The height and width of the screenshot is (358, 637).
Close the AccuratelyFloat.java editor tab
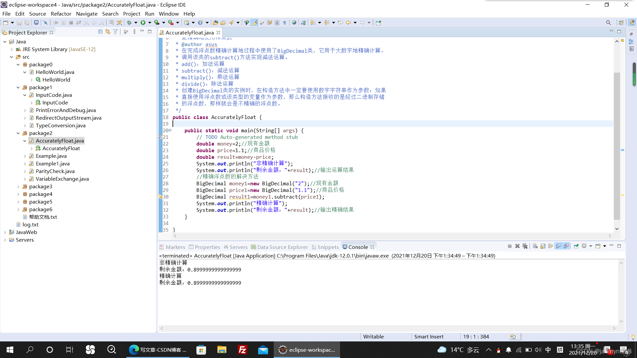click(218, 32)
